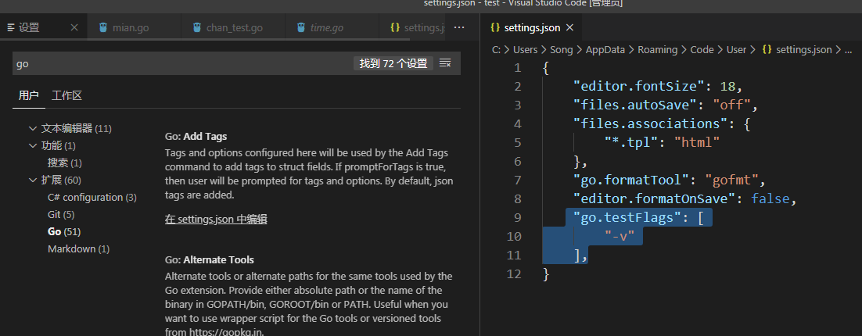
Task: Click line number 1 in the gutter
Action: click(517, 68)
